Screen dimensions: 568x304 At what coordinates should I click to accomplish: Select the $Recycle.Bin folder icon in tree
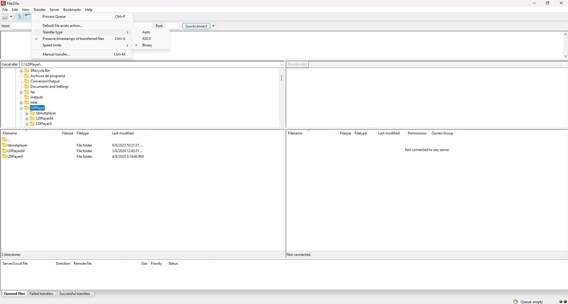tap(27, 71)
